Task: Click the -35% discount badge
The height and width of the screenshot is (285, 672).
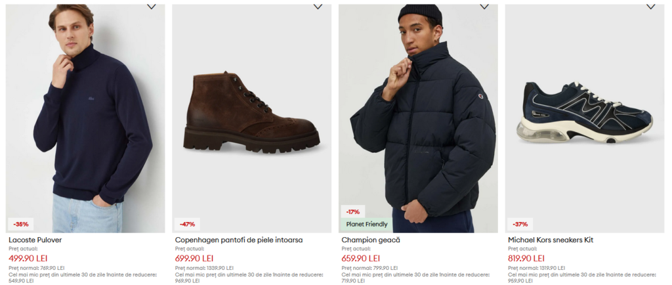Action: point(21,224)
